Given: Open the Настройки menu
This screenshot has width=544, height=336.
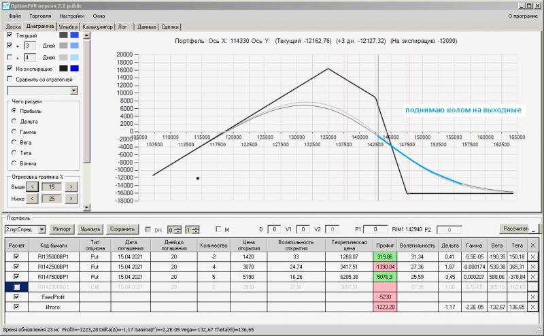Looking at the screenshot, I should [x=72, y=16].
